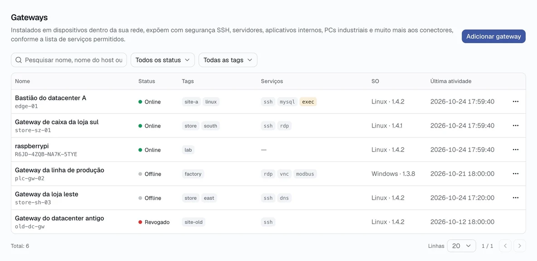Screen dimensions: 537x261
Task: Click the Linux · 1.4.1 OS value
Action: tap(387, 126)
